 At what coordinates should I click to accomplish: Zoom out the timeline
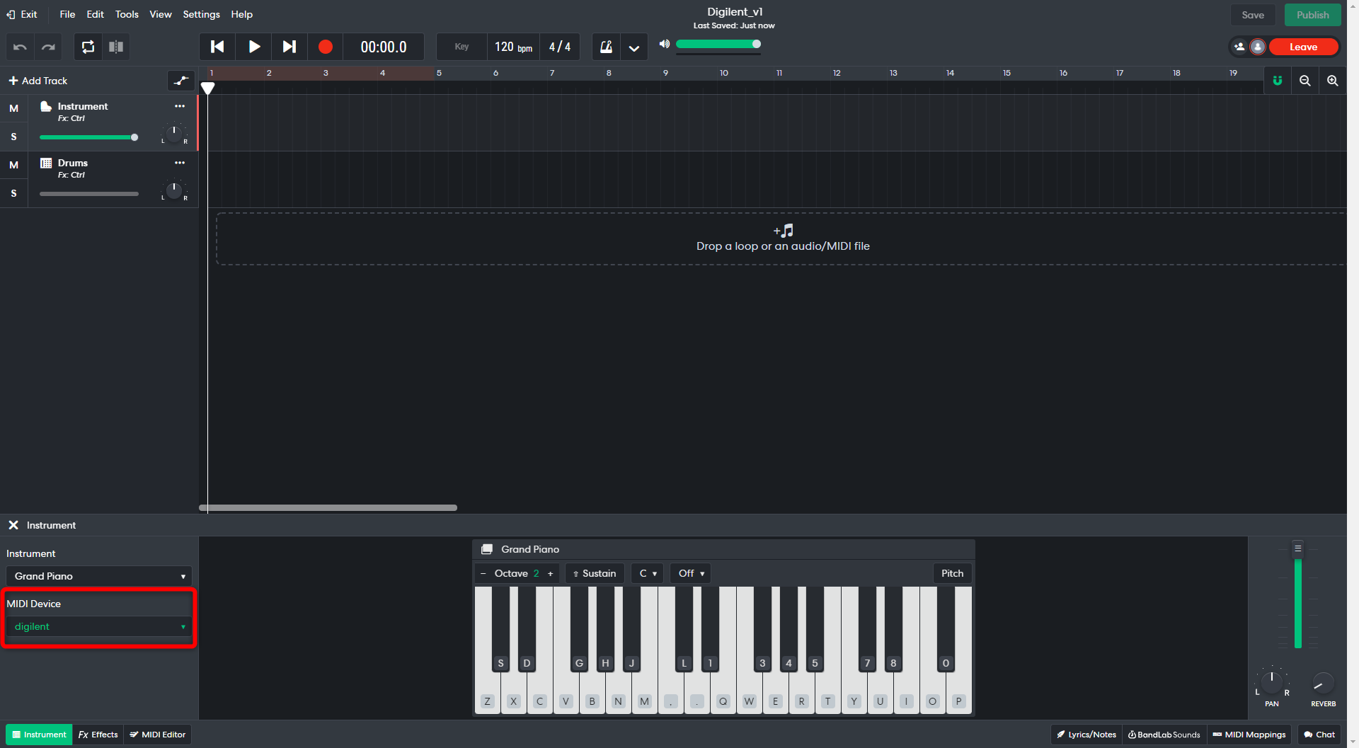pos(1305,81)
